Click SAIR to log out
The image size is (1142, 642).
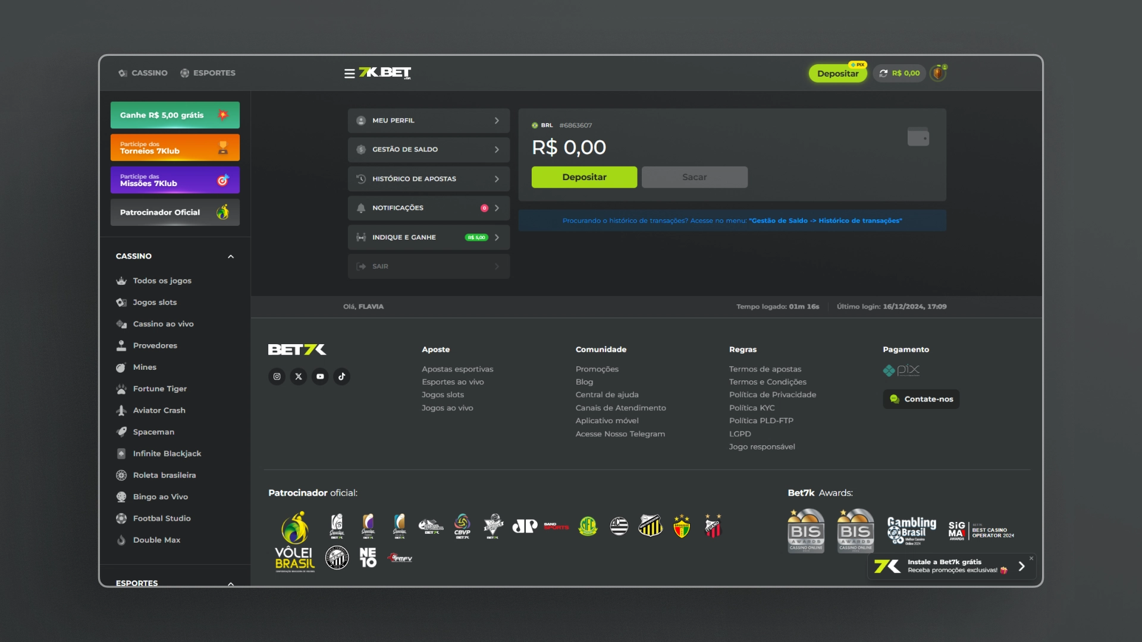[x=429, y=266]
